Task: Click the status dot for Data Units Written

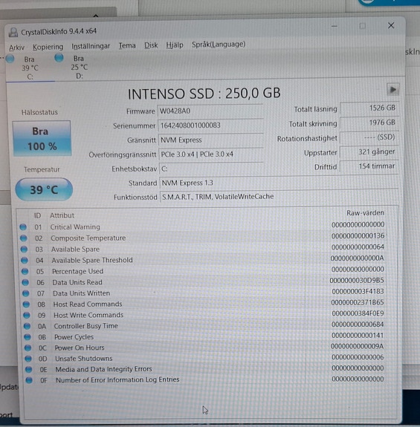Action: coord(25,293)
